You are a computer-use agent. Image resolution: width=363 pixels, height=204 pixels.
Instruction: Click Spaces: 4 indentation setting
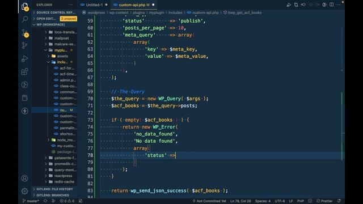[263, 201]
